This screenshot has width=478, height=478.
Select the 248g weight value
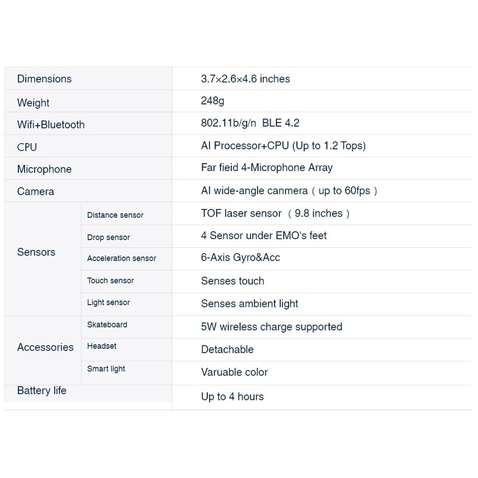pyautogui.click(x=213, y=101)
